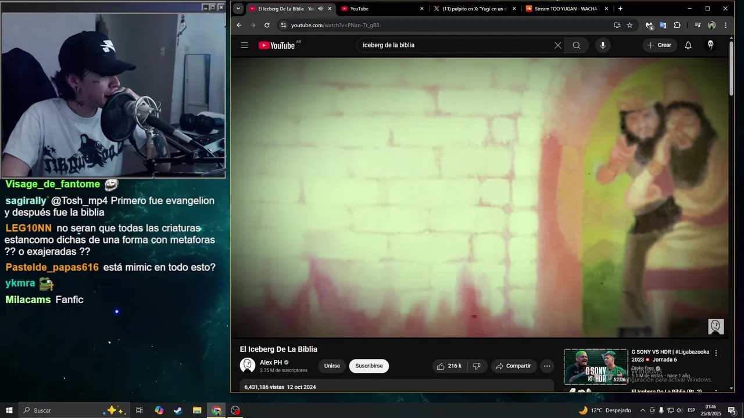Open the Windows notification center
Screen dimensions: 744x418
click(732, 410)
